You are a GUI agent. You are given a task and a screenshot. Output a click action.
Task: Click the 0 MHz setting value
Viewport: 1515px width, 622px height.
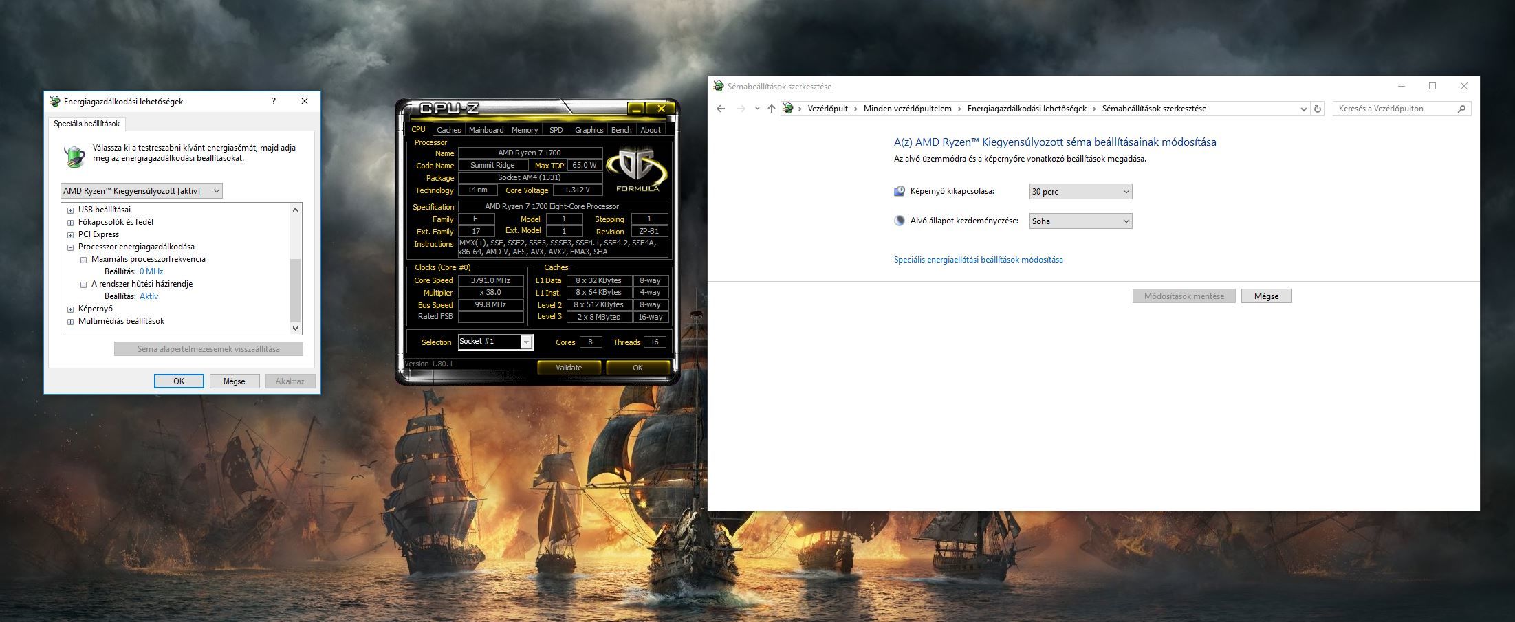click(x=151, y=271)
